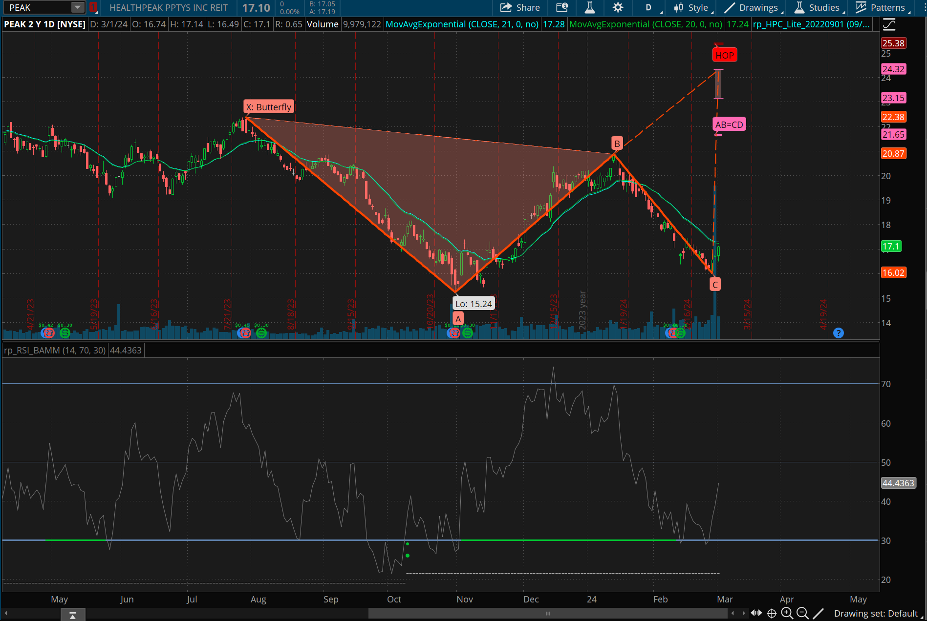Click the red number 1 link indicator
The image size is (927, 621).
click(x=93, y=8)
